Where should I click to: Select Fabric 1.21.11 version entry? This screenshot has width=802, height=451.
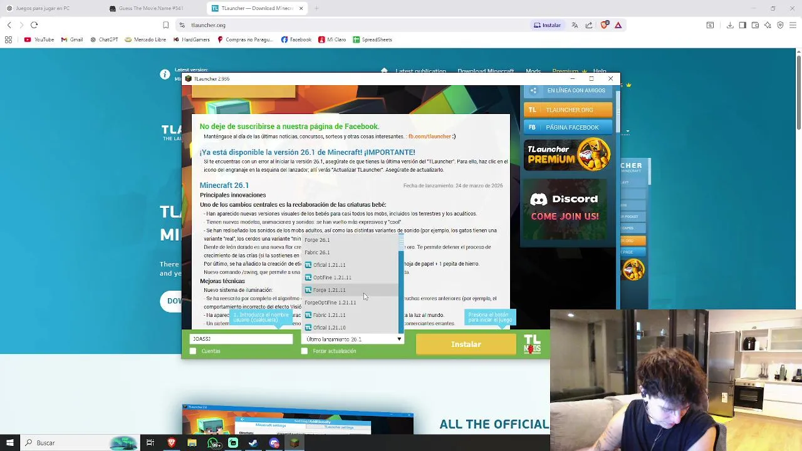click(x=350, y=315)
